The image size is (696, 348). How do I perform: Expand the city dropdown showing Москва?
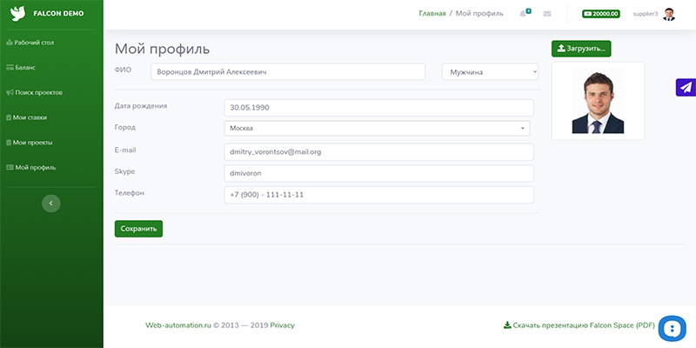[378, 128]
